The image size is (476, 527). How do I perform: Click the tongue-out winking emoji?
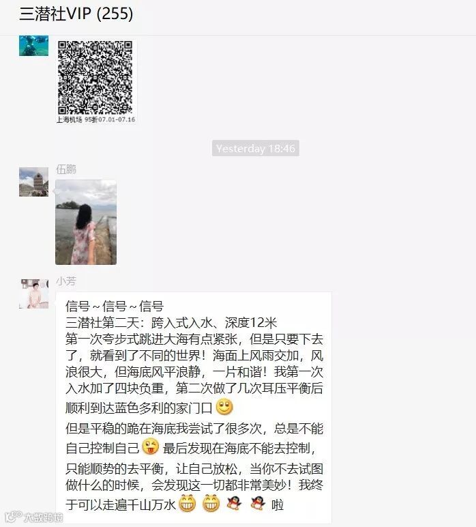coord(151,446)
